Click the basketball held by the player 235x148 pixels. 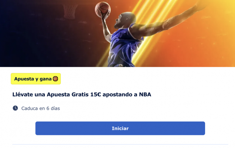(103, 9)
